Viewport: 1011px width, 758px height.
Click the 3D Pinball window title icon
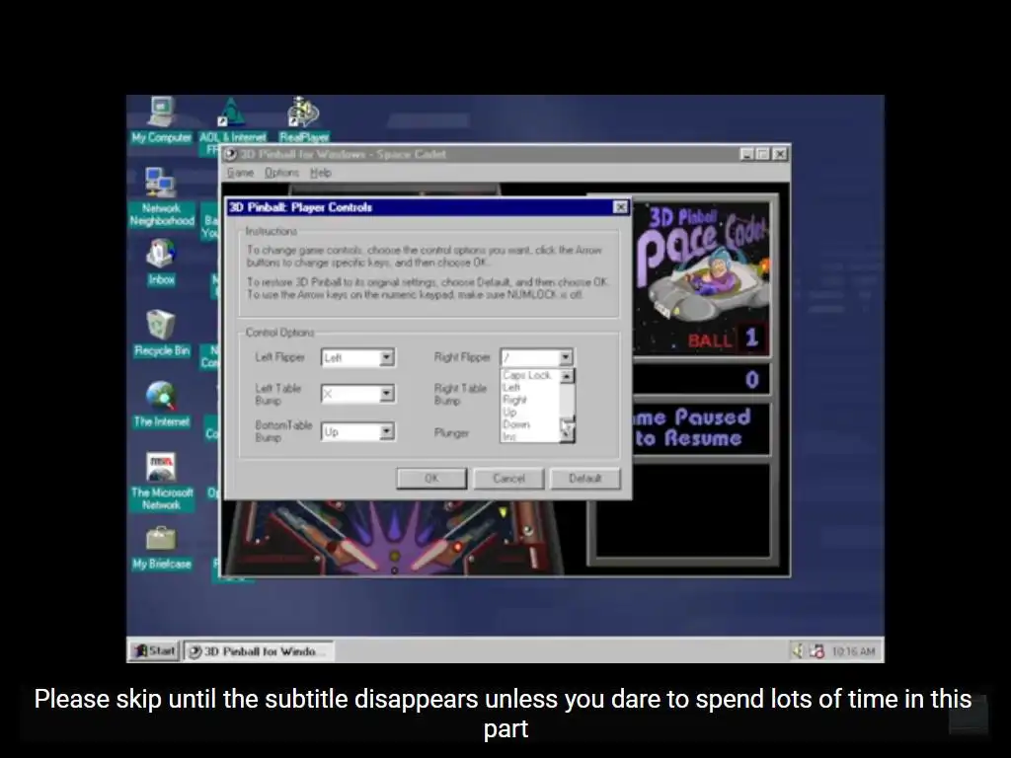click(x=230, y=154)
